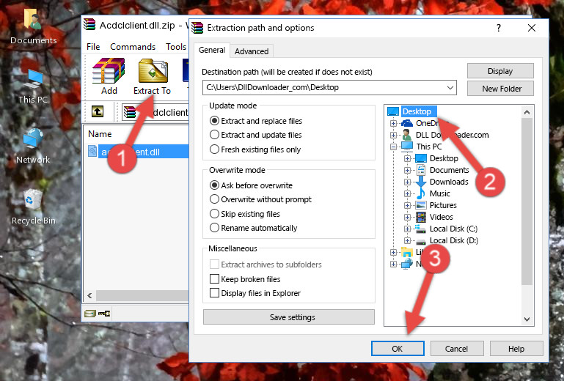Click the OneDrive cloud icon in tree
Viewport: 564px width, 381px height.
point(407,123)
